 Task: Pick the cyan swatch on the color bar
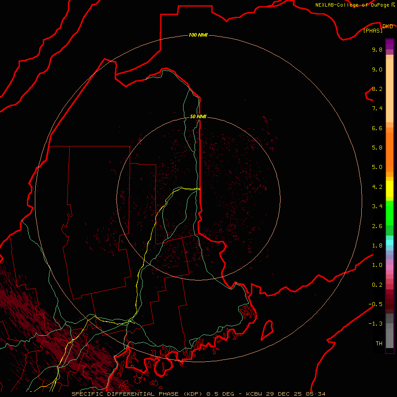[390, 243]
